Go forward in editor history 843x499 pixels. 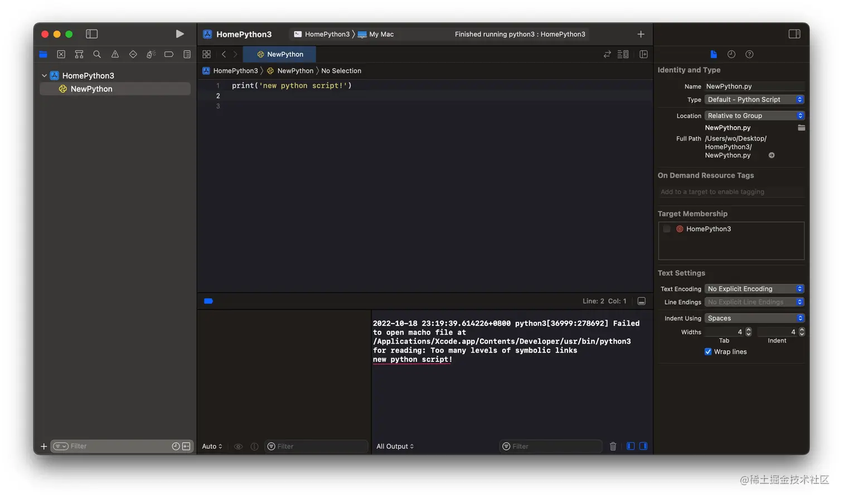click(235, 54)
